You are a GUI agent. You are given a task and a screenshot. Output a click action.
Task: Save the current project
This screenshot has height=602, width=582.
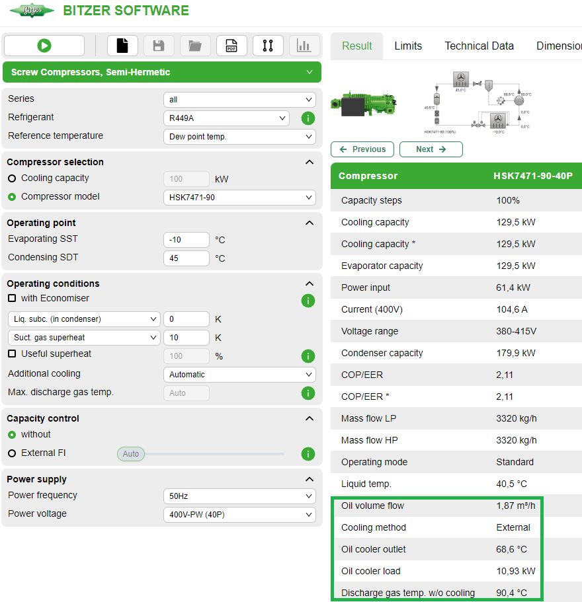pos(158,46)
